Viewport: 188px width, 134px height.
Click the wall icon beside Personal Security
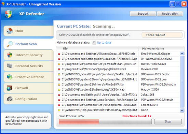pyautogui.click(x=10, y=66)
